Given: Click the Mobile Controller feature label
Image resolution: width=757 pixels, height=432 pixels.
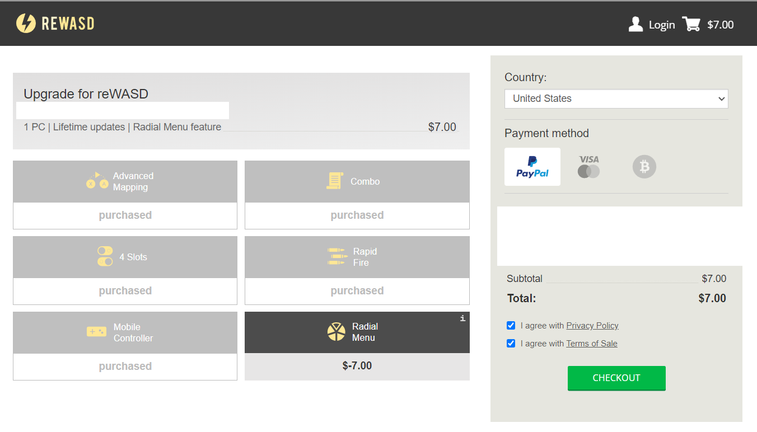Looking at the screenshot, I should (x=133, y=332).
